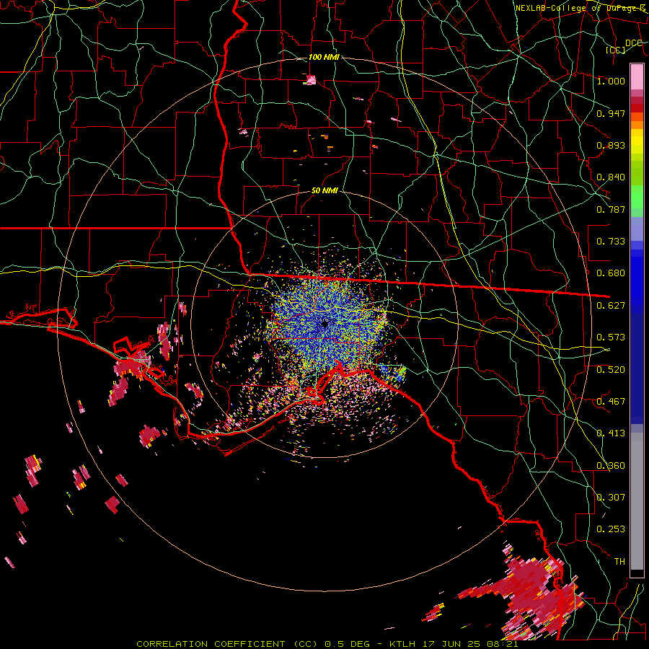Select the 0.947 color scale value
The width and height of the screenshot is (649, 649).
(611, 113)
